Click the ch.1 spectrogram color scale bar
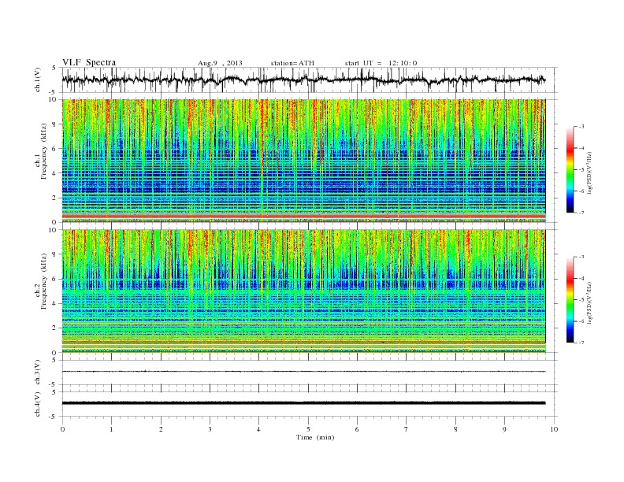Screen dimensions: 624x482 pyautogui.click(x=570, y=170)
